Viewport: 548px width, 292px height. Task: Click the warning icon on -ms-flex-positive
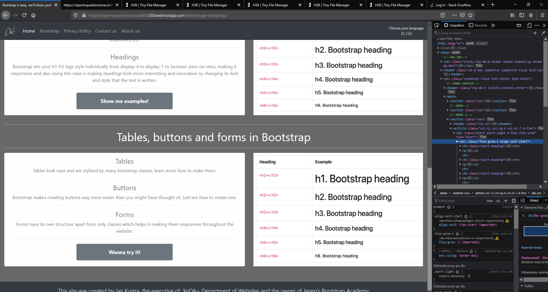497,238
